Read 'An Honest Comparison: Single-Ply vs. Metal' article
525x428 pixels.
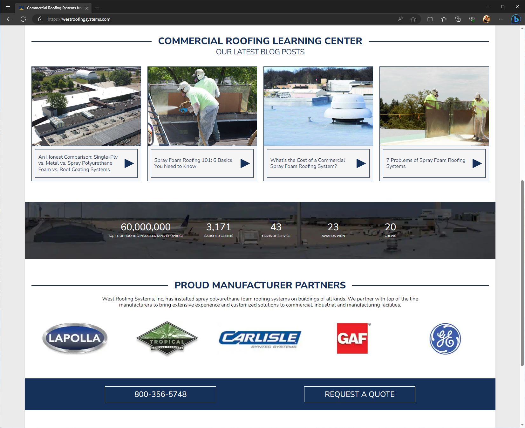tap(78, 163)
